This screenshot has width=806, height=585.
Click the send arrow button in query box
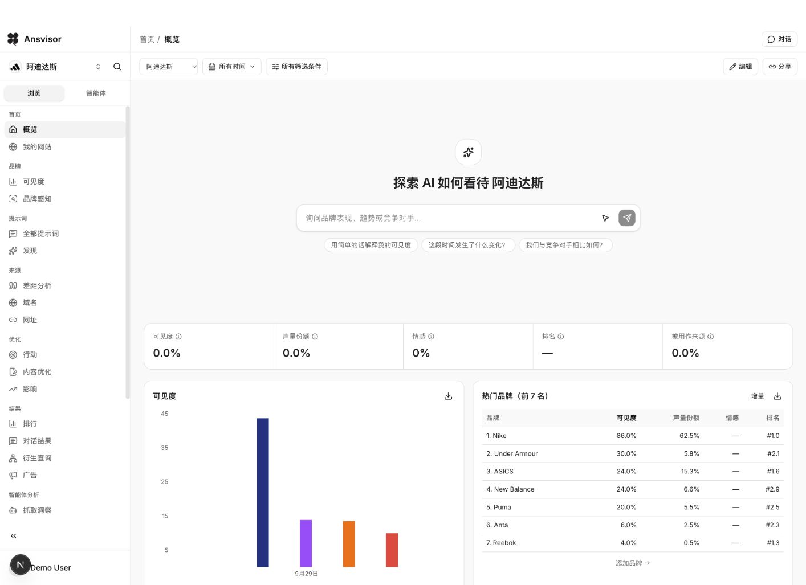coord(627,218)
